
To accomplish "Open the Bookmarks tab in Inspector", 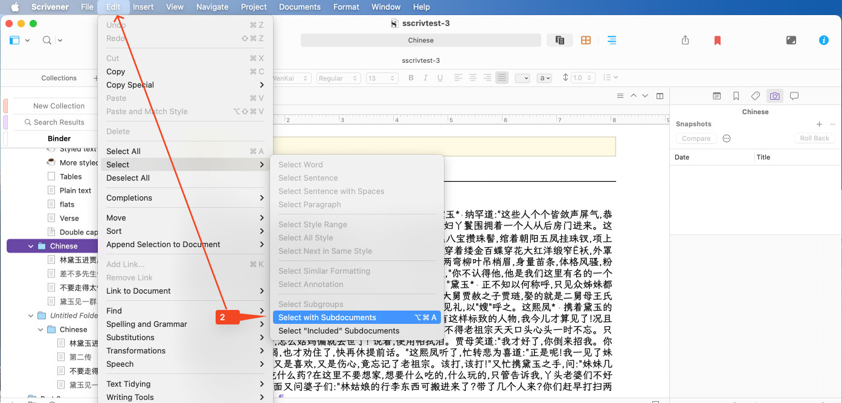I will (736, 96).
